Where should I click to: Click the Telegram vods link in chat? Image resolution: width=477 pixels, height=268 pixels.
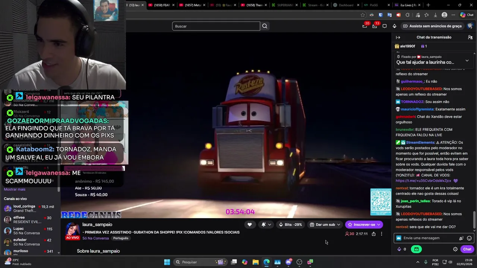coord(423,181)
